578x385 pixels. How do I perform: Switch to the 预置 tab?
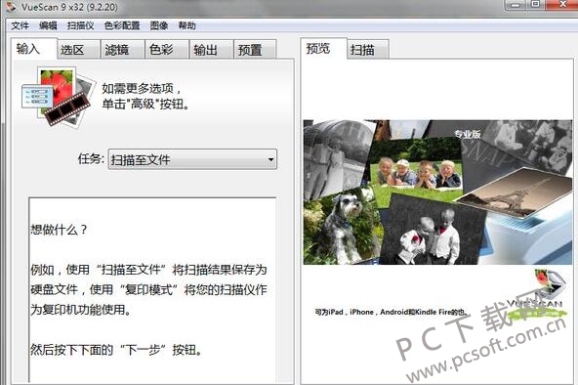point(255,50)
